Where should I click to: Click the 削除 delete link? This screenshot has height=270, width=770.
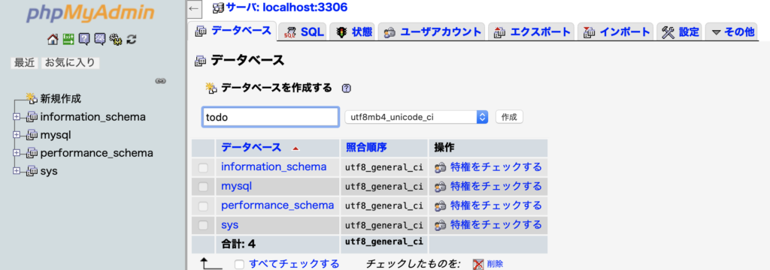[495, 264]
